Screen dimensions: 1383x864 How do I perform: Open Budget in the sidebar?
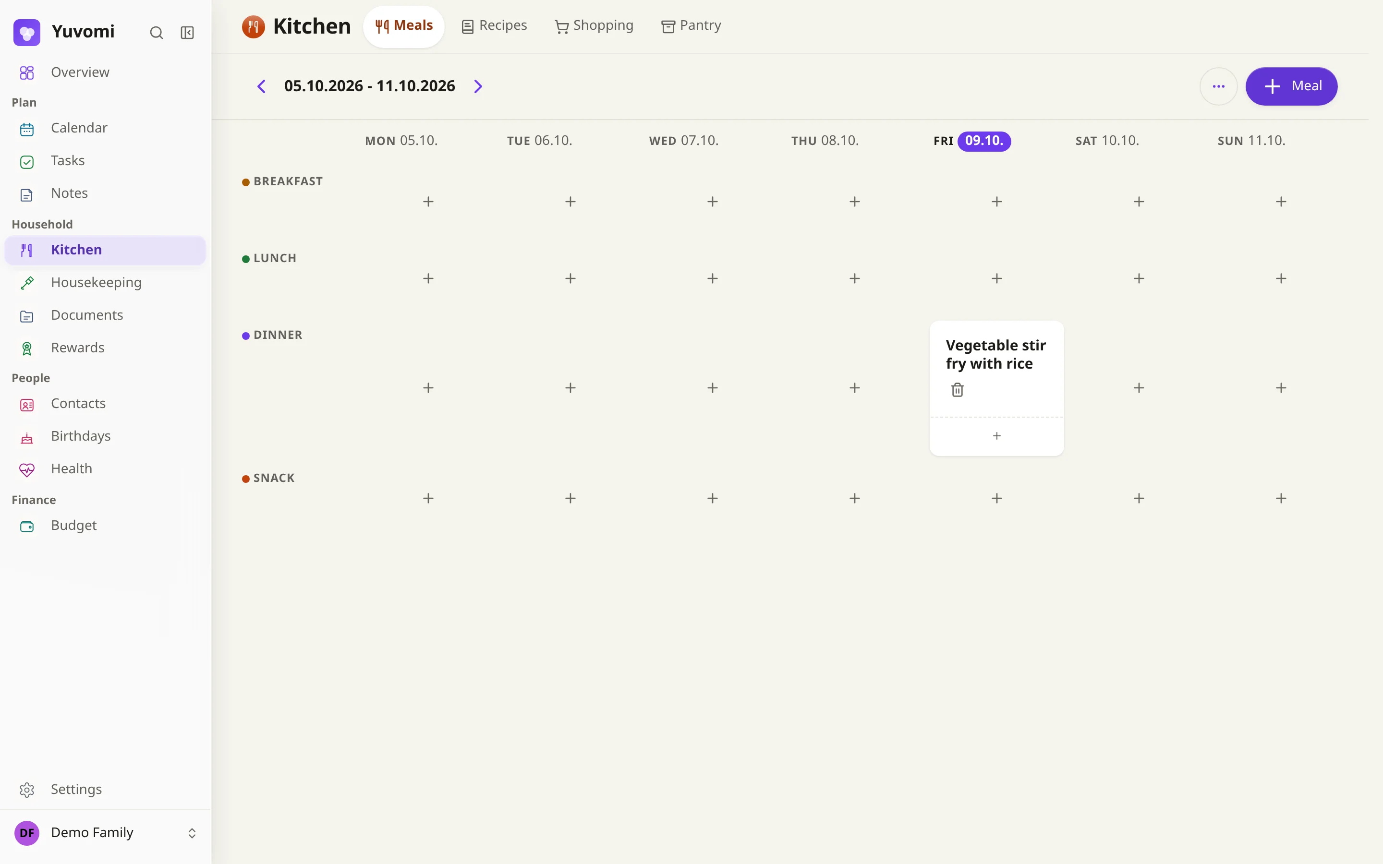pyautogui.click(x=105, y=526)
